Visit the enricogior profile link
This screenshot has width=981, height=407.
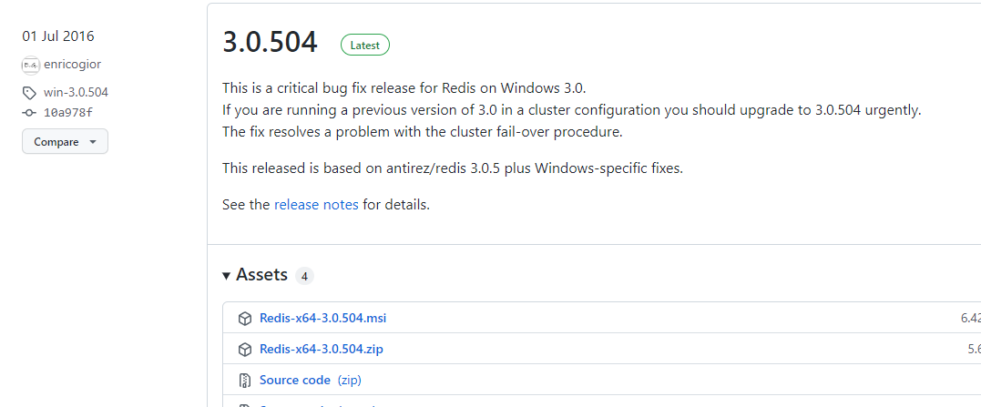tap(74, 66)
